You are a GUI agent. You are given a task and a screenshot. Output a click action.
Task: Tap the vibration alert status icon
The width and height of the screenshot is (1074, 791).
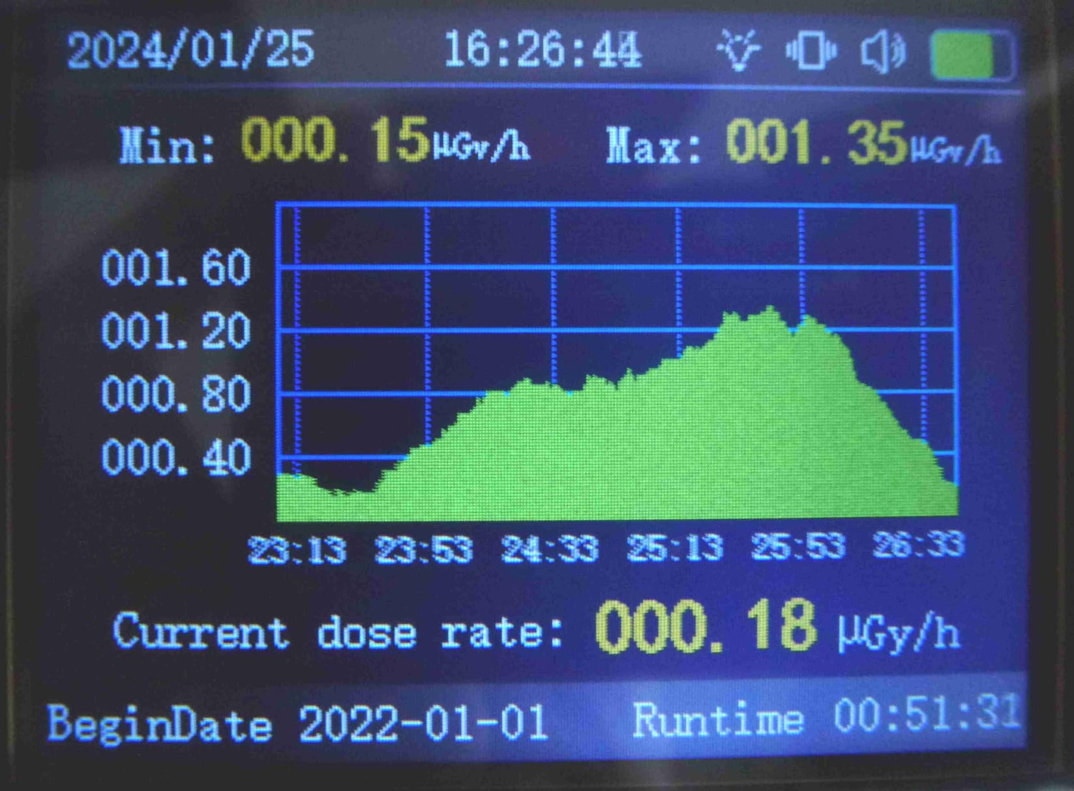(811, 50)
